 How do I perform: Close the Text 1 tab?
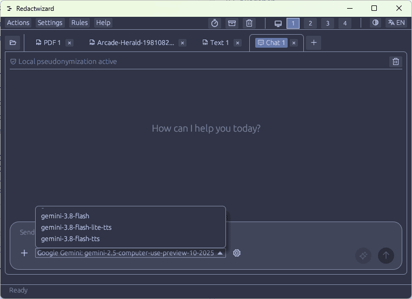point(237,43)
